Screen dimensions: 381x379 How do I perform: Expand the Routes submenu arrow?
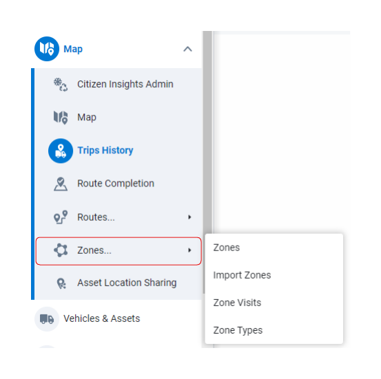tap(189, 217)
